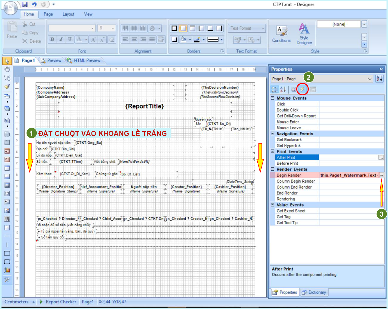This screenshot has width=388, height=309.
Task: Click the Conditions icon in ribbon
Action: coord(281,33)
